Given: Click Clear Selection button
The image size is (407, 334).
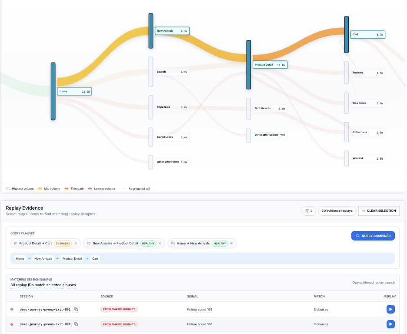Looking at the screenshot, I should [x=379, y=211].
